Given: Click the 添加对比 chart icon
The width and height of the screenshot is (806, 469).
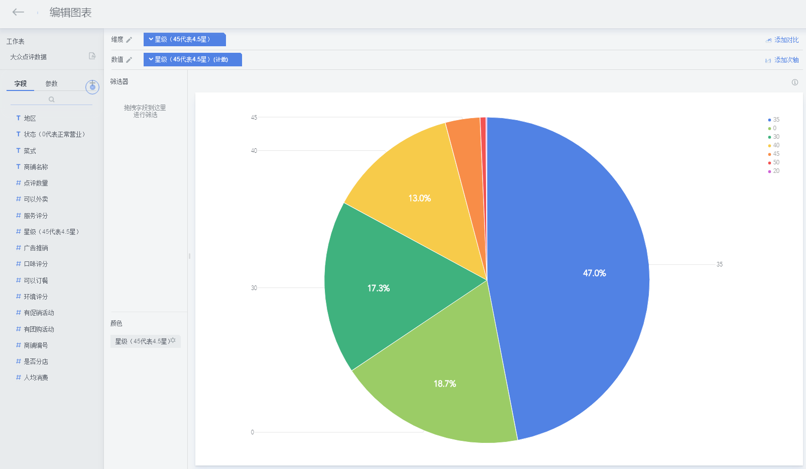Looking at the screenshot, I should pos(768,40).
